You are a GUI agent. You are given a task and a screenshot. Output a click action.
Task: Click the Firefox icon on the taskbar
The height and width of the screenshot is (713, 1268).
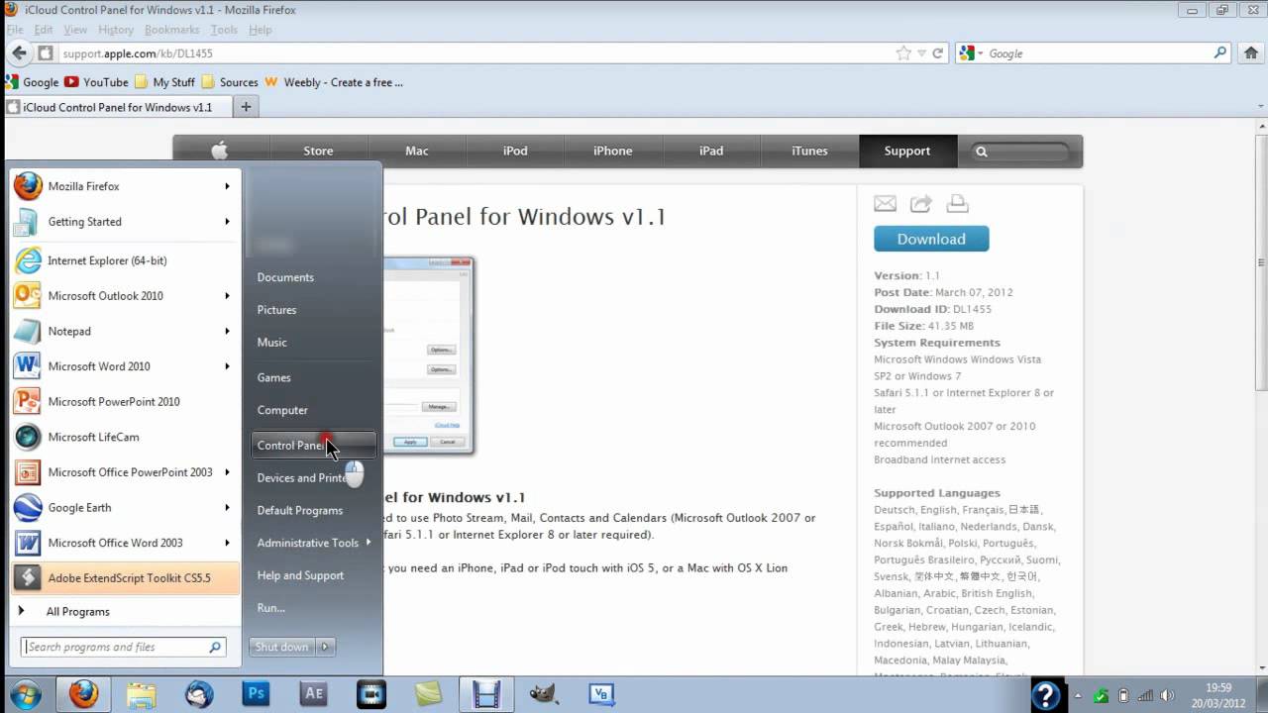[x=83, y=694]
